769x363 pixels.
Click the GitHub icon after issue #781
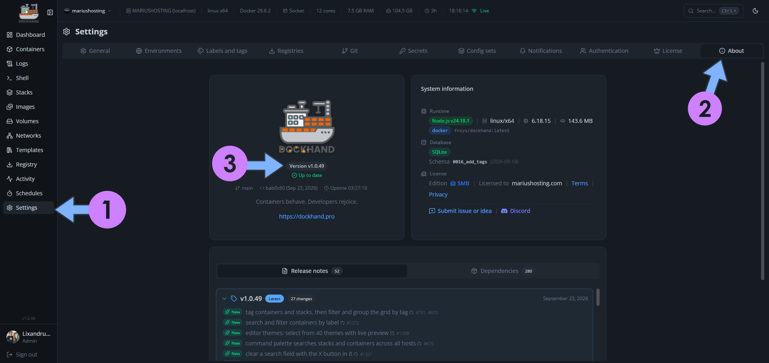click(411, 313)
